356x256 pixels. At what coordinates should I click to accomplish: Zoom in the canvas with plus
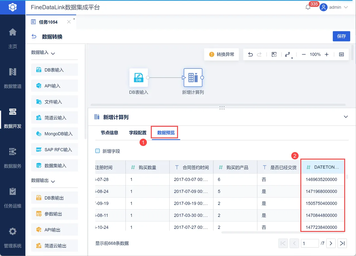[x=327, y=55]
